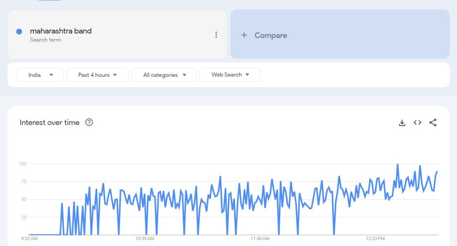
Task: Click the embed code icon
Action: coord(417,123)
